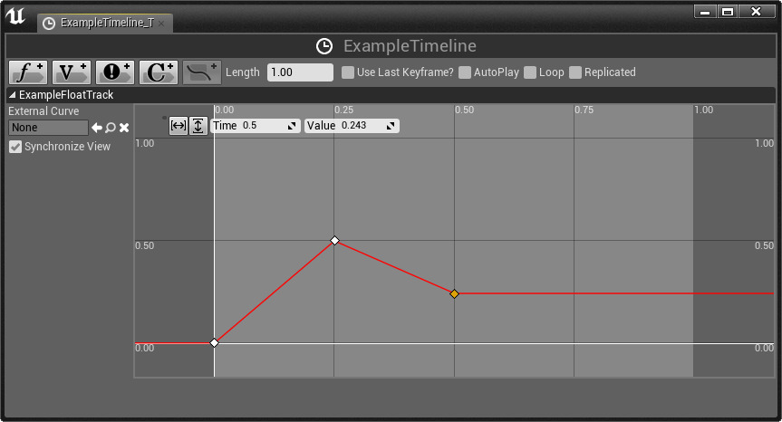
Task: Enable the Loop checkbox
Action: point(530,72)
